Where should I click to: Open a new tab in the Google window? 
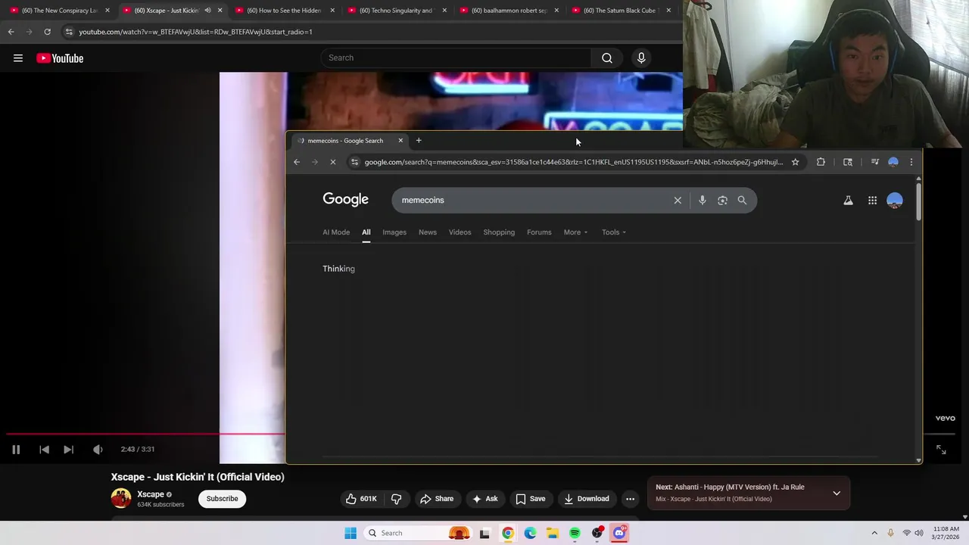click(419, 140)
